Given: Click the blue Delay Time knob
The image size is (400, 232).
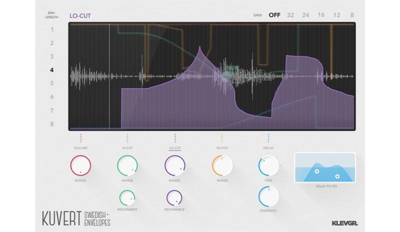Looking at the screenshot, I should (x=268, y=166).
